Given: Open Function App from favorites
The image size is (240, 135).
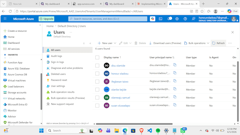Looking at the screenshot, I should pos(15,62).
